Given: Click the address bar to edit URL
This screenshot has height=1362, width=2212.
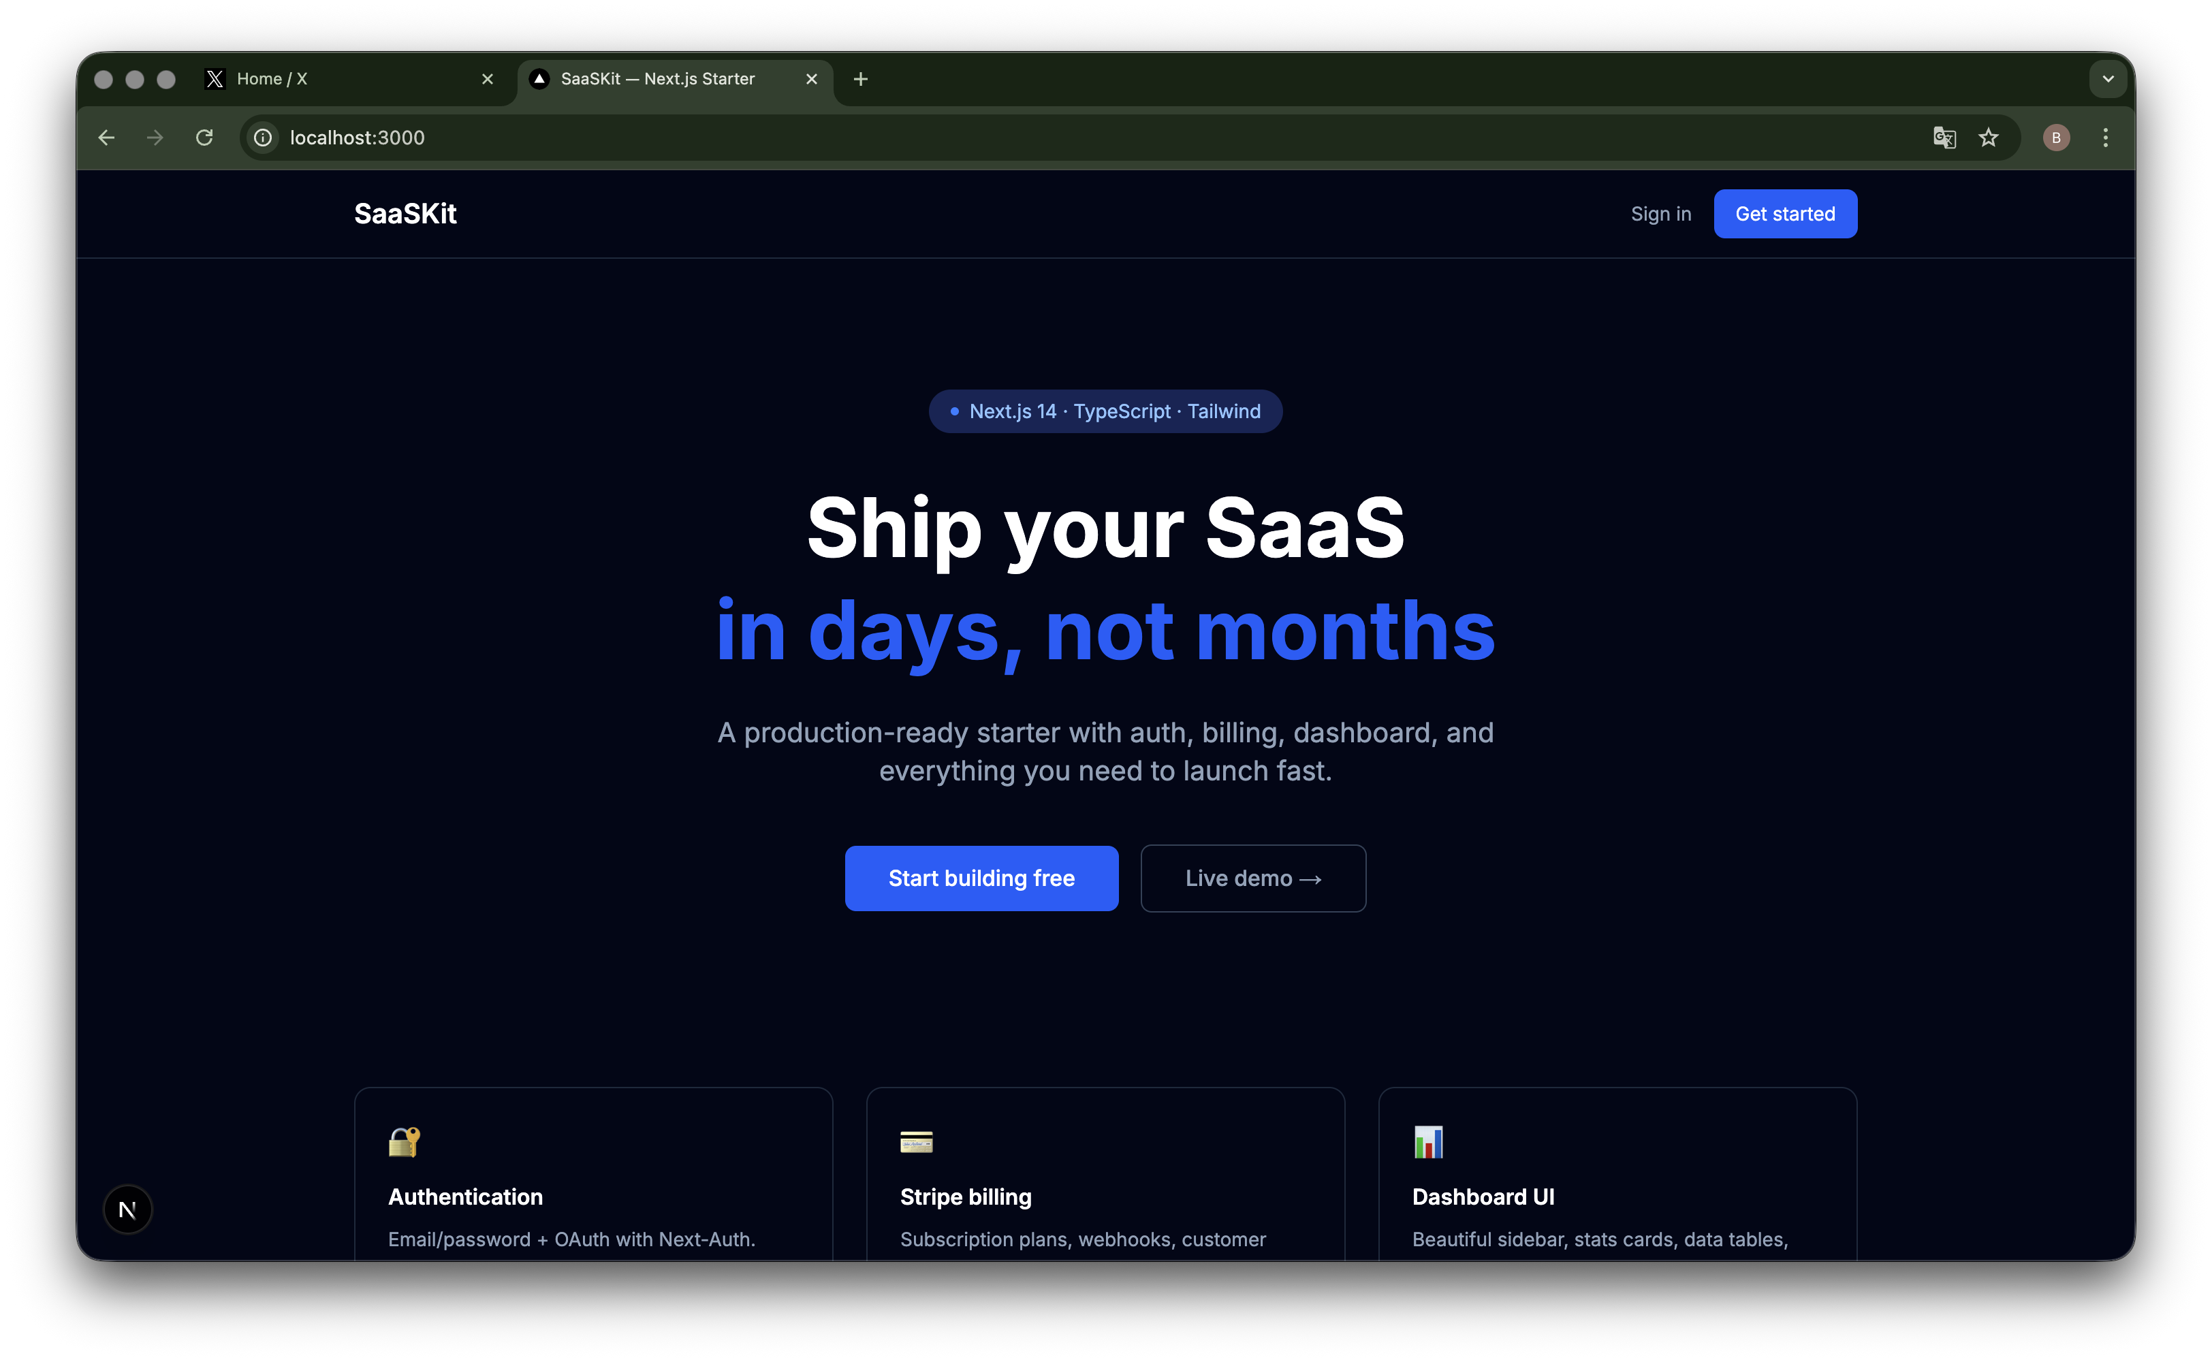Looking at the screenshot, I should (631, 137).
